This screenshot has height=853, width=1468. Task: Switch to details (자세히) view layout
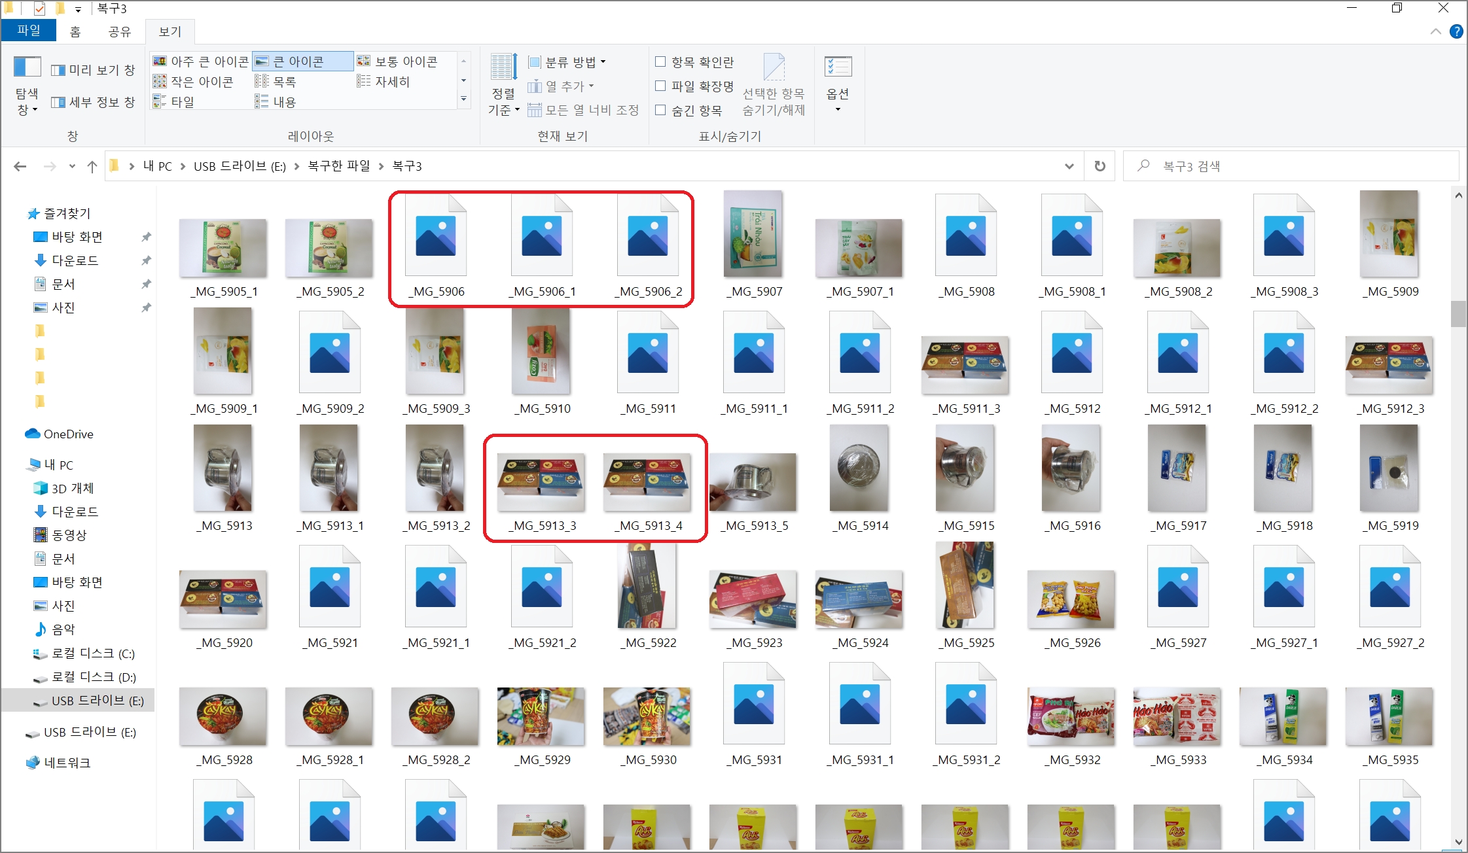pyautogui.click(x=384, y=82)
